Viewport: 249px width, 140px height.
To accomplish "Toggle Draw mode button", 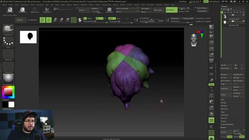I will 49,20.
